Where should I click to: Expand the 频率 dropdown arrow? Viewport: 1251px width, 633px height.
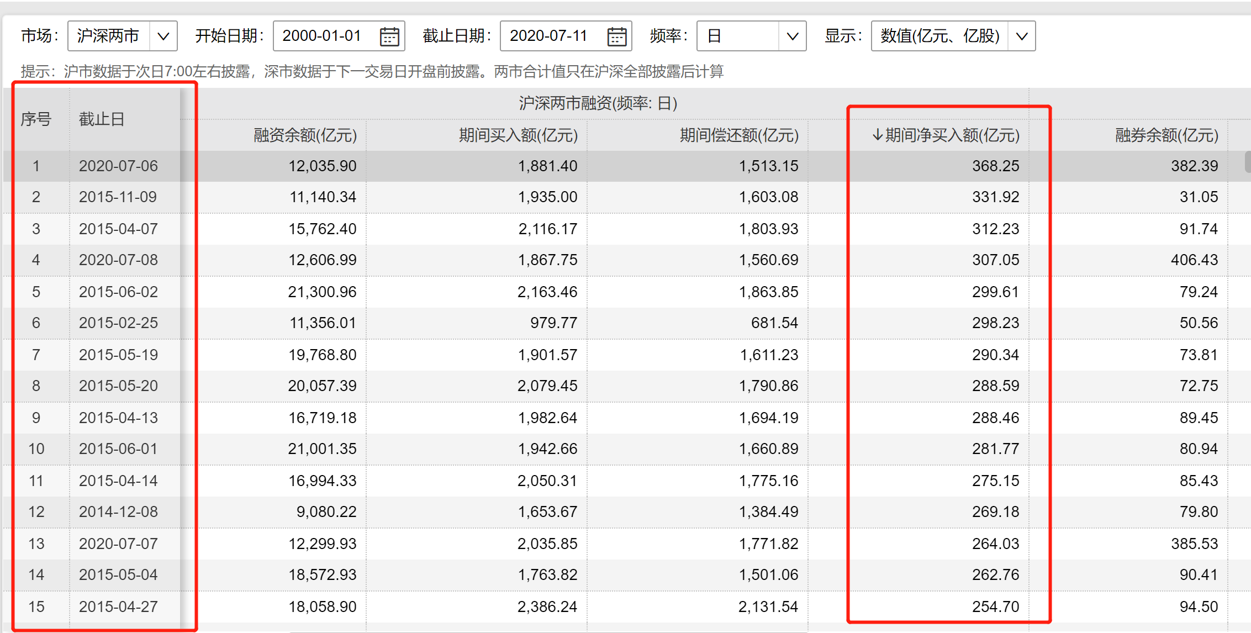pyautogui.click(x=792, y=36)
